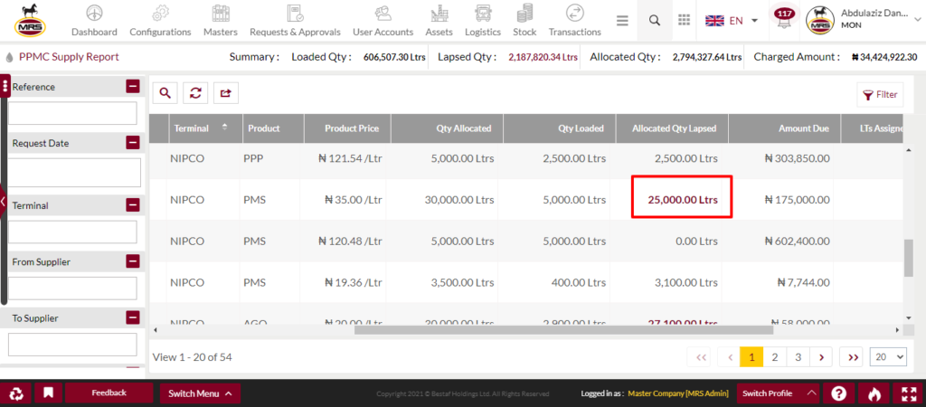
Task: Open the Assets menu
Action: pyautogui.click(x=439, y=21)
